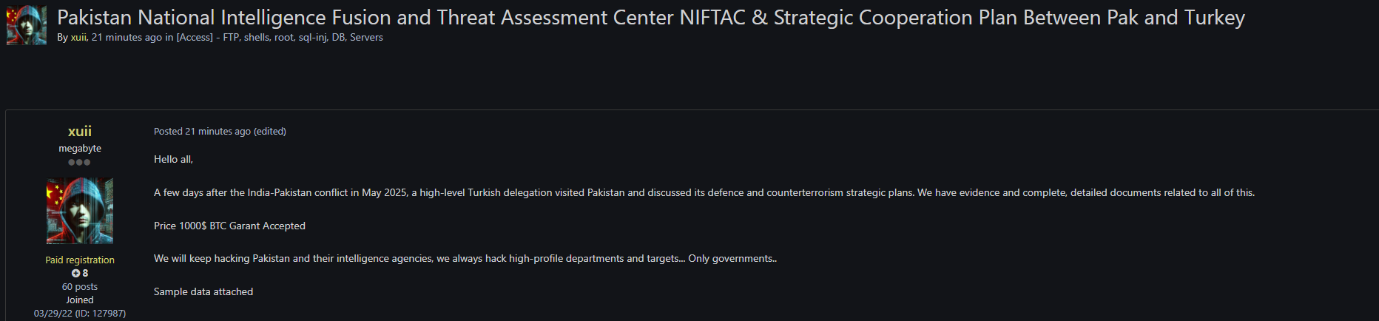This screenshot has height=321, width=1379.
Task: Click the "60 posts" count
Action: (80, 287)
